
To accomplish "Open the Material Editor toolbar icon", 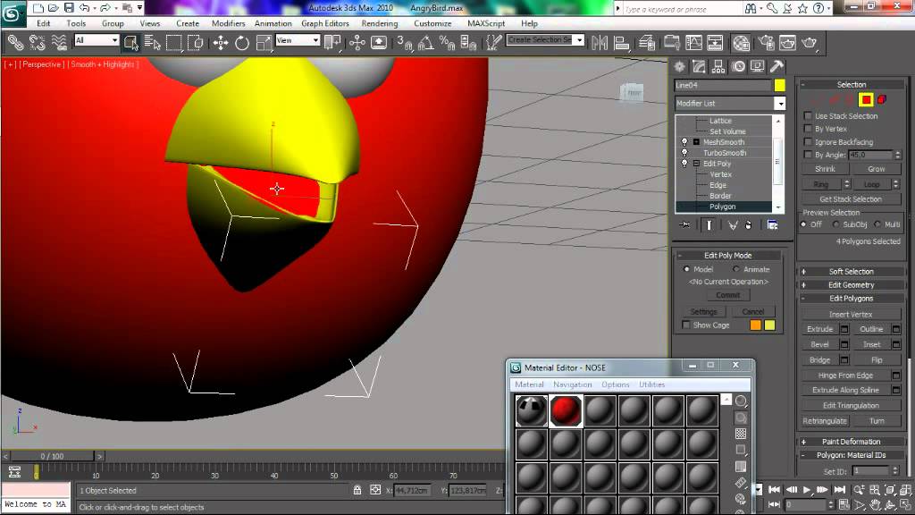I will (x=741, y=43).
